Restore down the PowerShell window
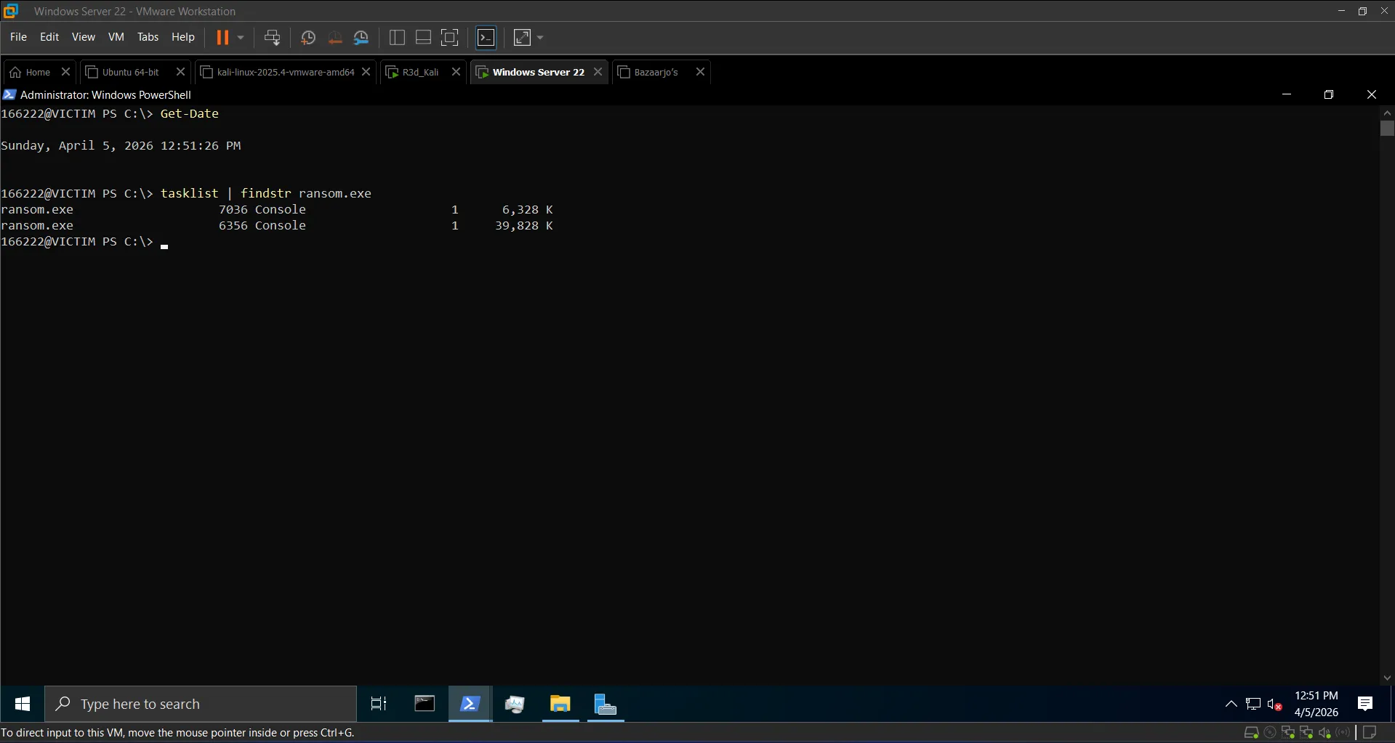Image resolution: width=1395 pixels, height=743 pixels. pos(1329,94)
